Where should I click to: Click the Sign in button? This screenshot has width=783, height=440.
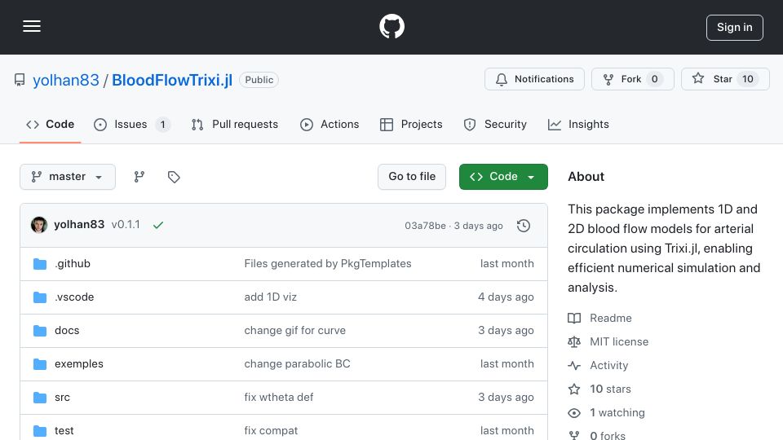click(734, 28)
